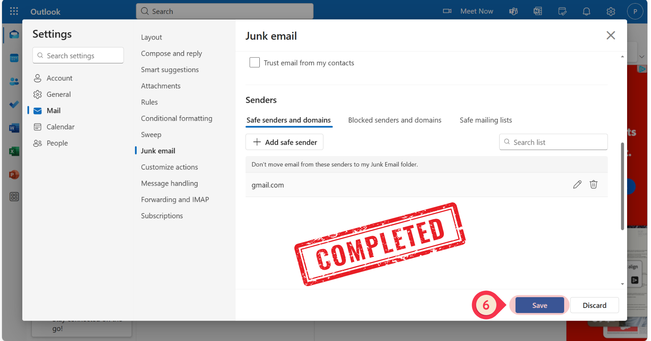Open the More apps grid icon
651x341 pixels.
tap(14, 196)
